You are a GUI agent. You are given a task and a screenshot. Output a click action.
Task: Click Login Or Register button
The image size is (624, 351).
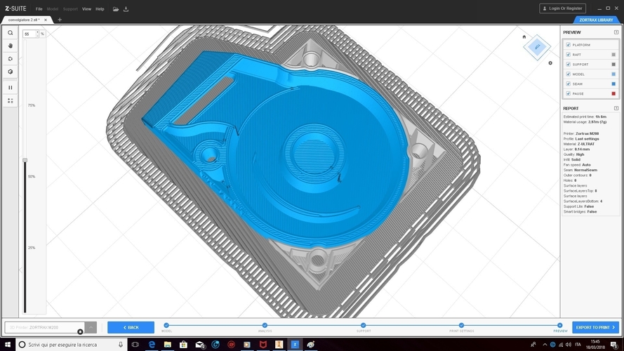click(x=562, y=8)
